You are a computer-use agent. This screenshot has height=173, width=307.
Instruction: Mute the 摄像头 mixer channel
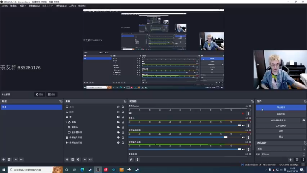243,125
